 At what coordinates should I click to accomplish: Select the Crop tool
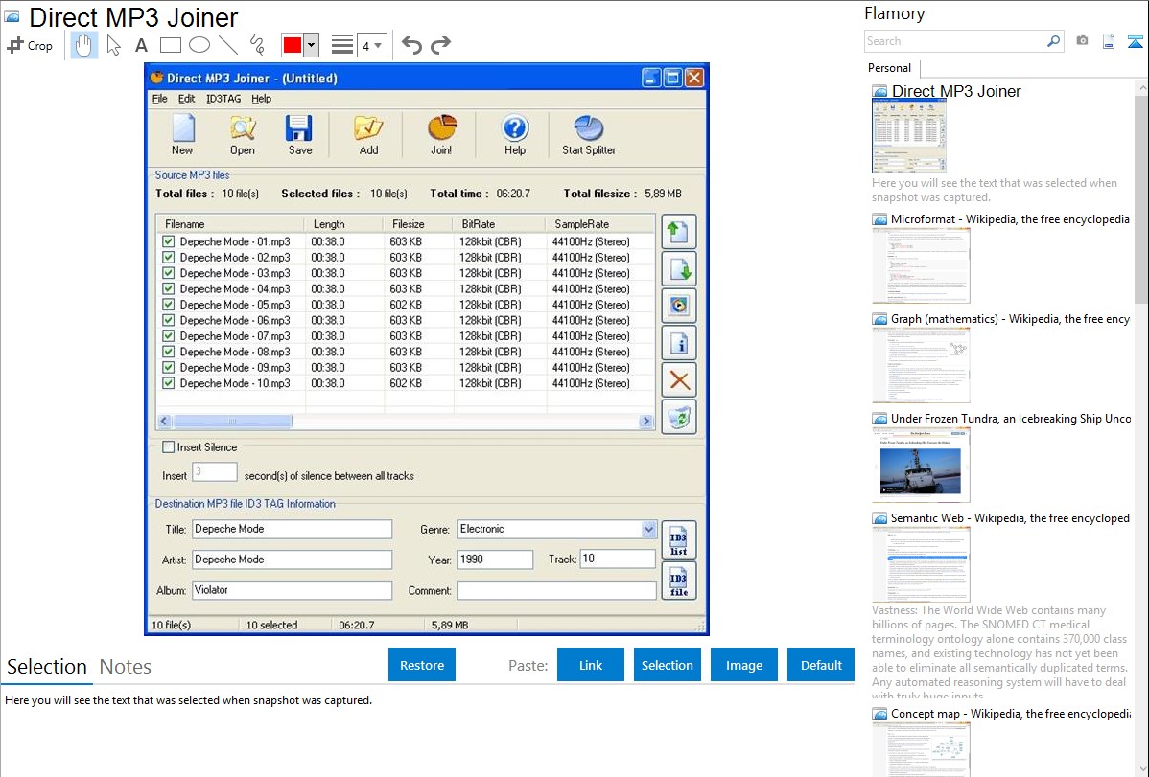[30, 45]
